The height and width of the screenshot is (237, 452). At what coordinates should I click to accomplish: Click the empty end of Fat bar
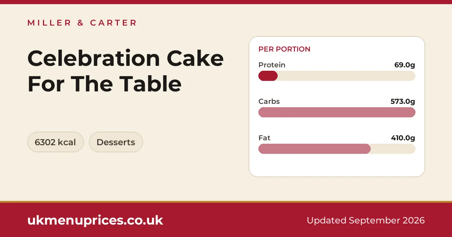click(393, 149)
